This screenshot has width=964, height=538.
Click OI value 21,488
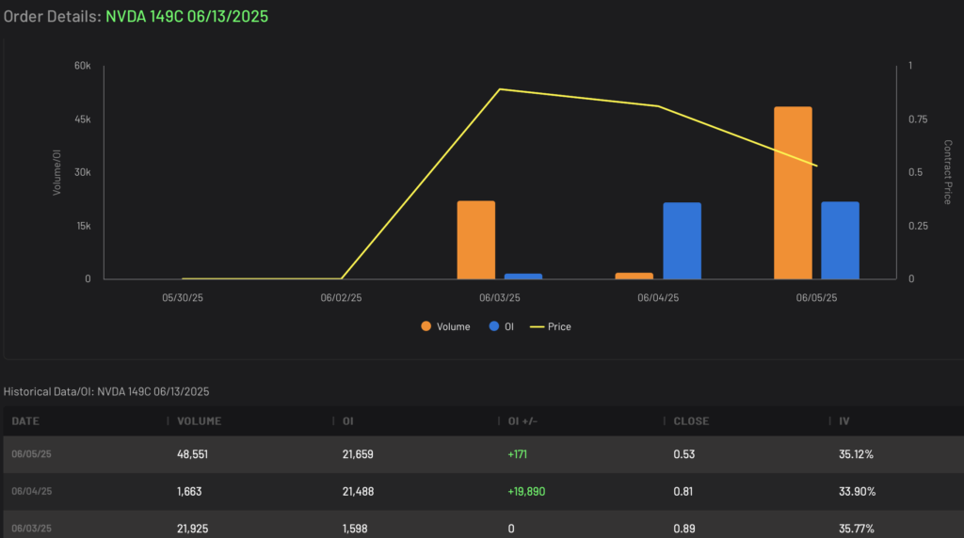click(x=358, y=491)
